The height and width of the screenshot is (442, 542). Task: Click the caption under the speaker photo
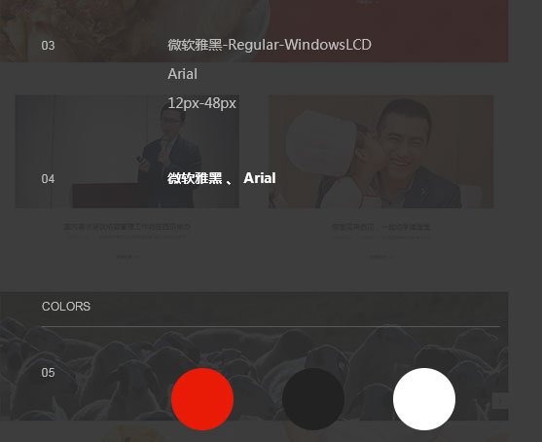[x=126, y=227]
